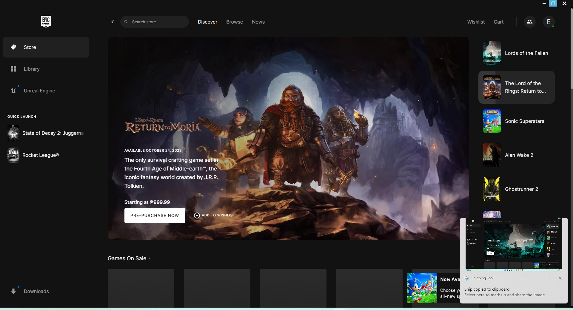Switch to the News tab

coord(258,22)
